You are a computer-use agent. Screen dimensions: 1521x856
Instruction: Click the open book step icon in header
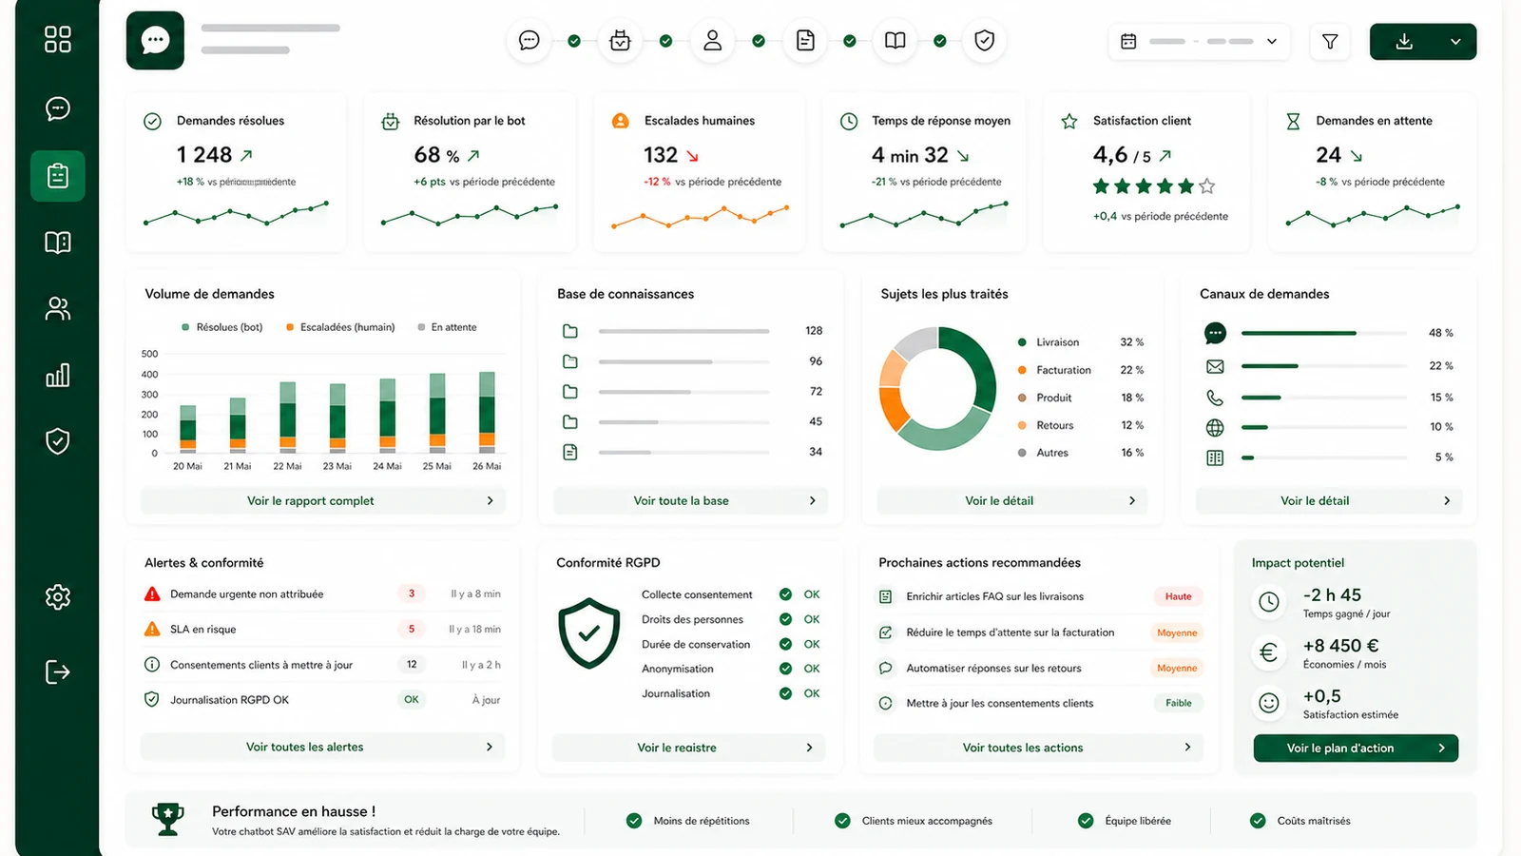[x=895, y=41]
